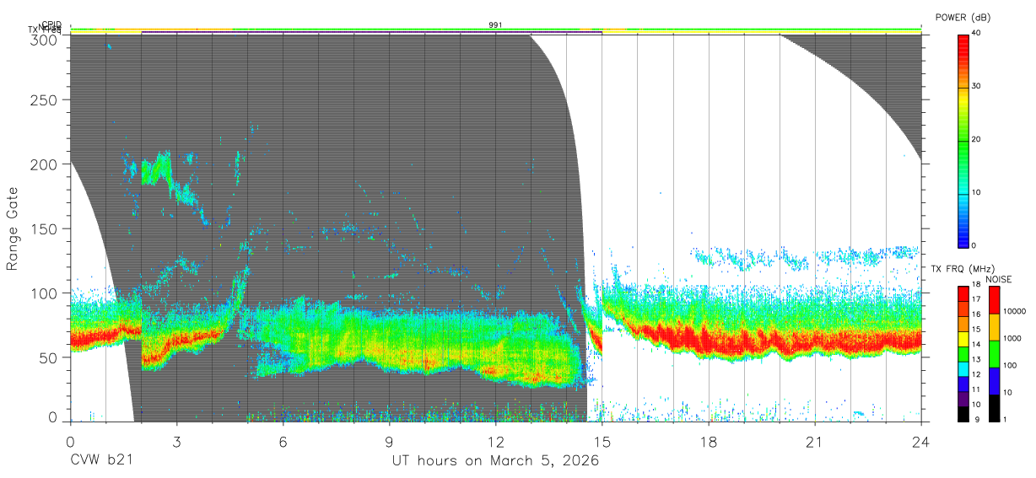Click the 250 tick on Range Gate axis
Image resolution: width=1036 pixels, height=478 pixels.
click(45, 100)
